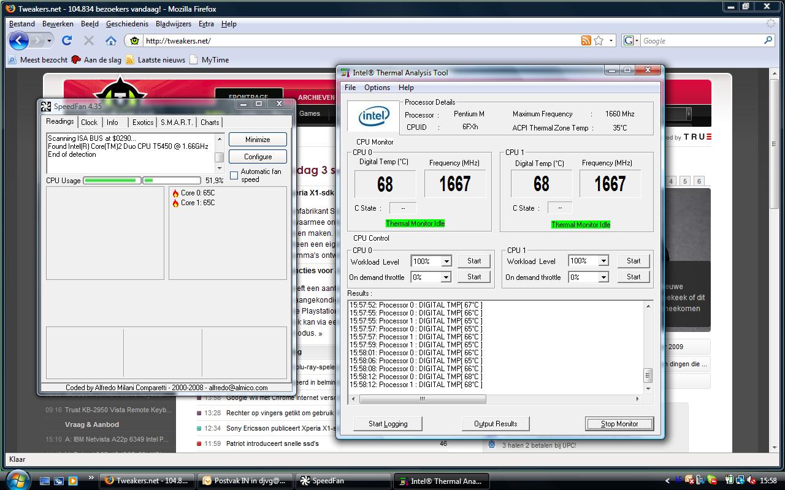
Task: Click the Results horizontal scrollbar
Action: 423,399
